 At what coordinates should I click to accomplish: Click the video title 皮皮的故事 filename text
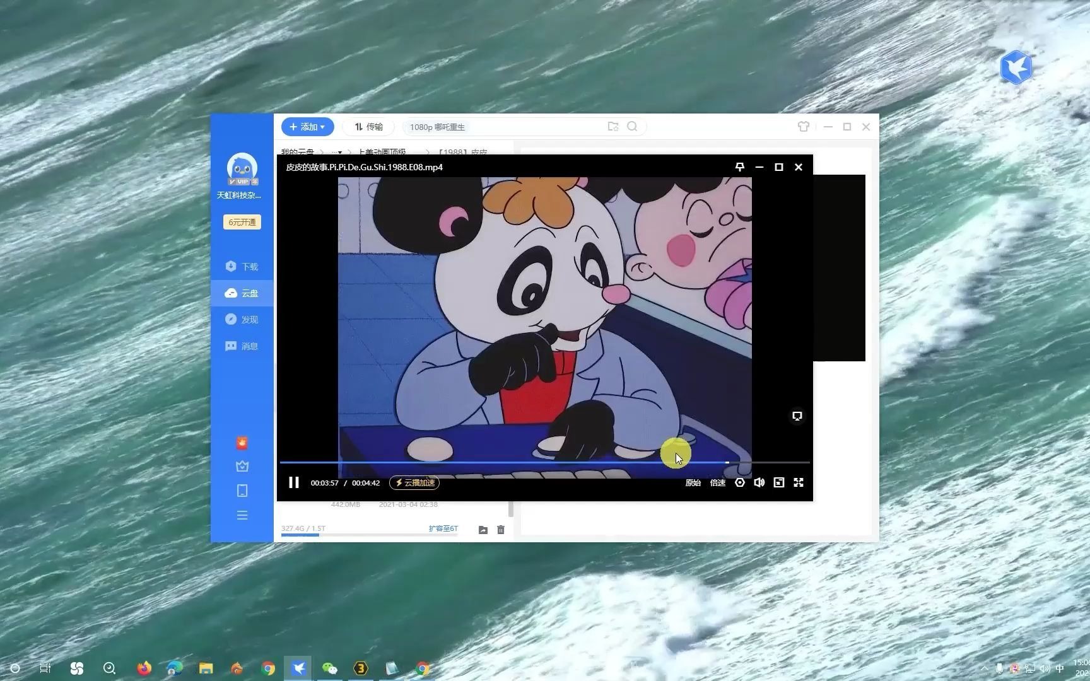[365, 167]
